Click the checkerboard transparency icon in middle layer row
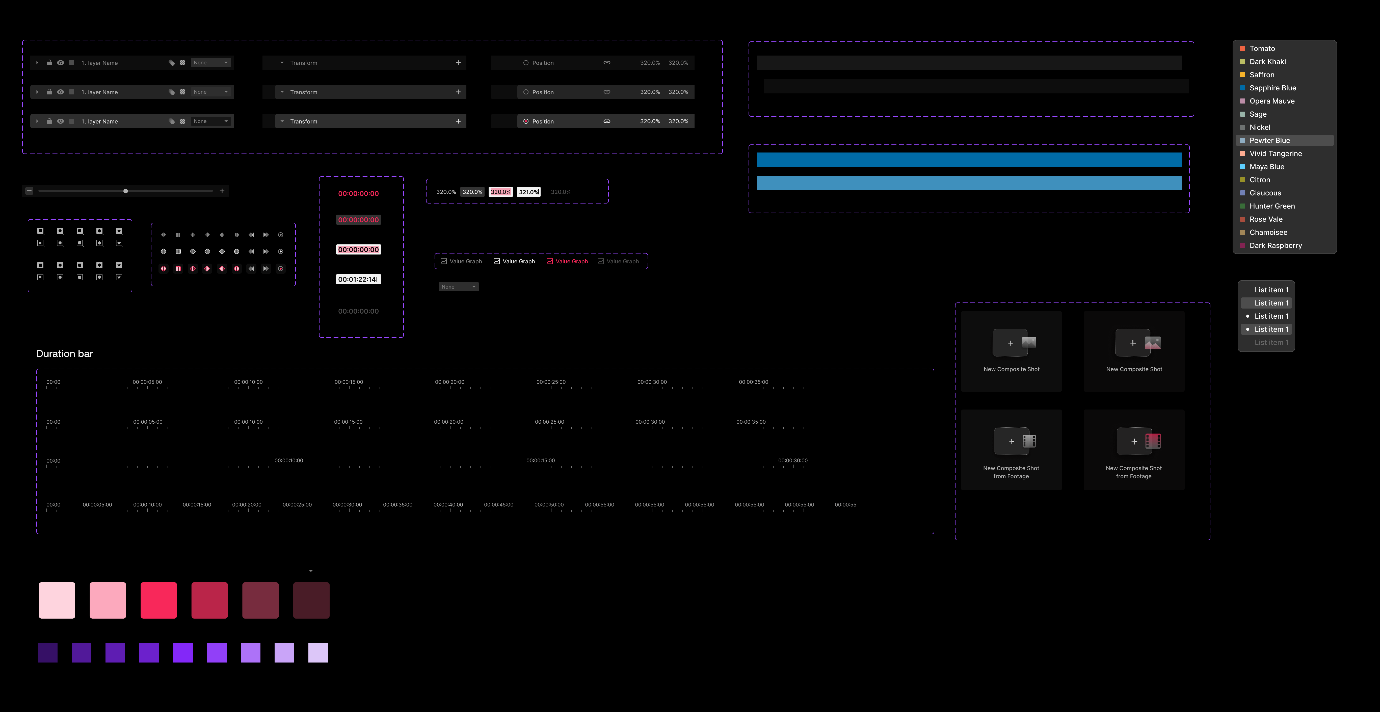 point(183,92)
